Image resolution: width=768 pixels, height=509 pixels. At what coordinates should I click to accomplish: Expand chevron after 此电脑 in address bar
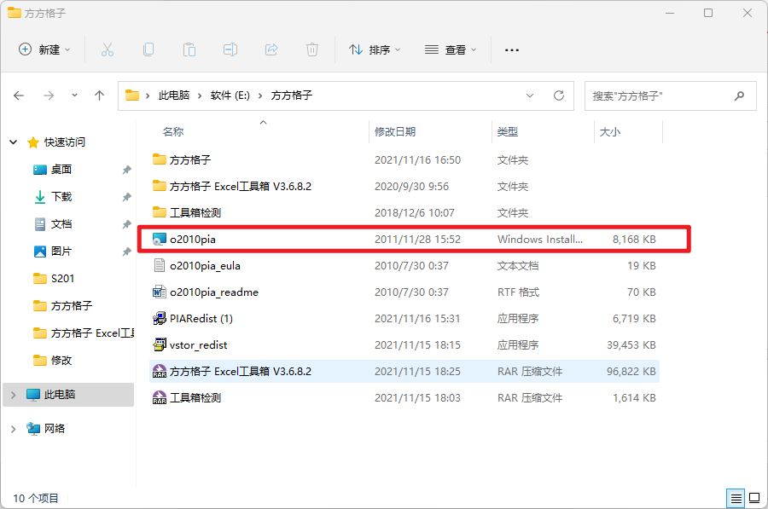(x=200, y=96)
